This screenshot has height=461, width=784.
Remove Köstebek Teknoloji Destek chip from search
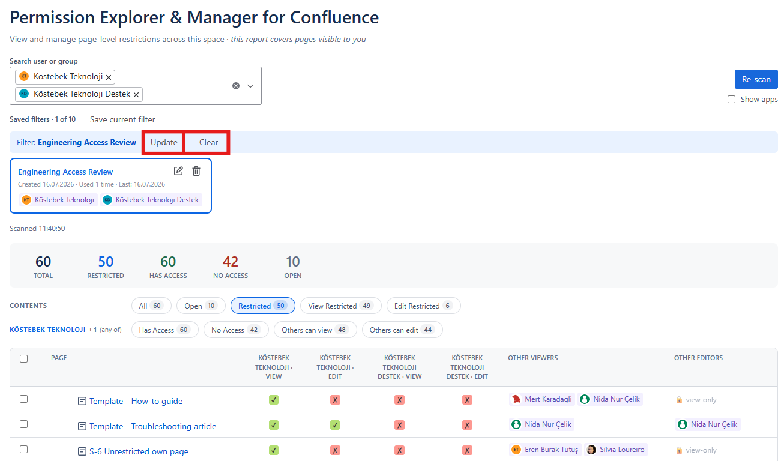tap(136, 95)
